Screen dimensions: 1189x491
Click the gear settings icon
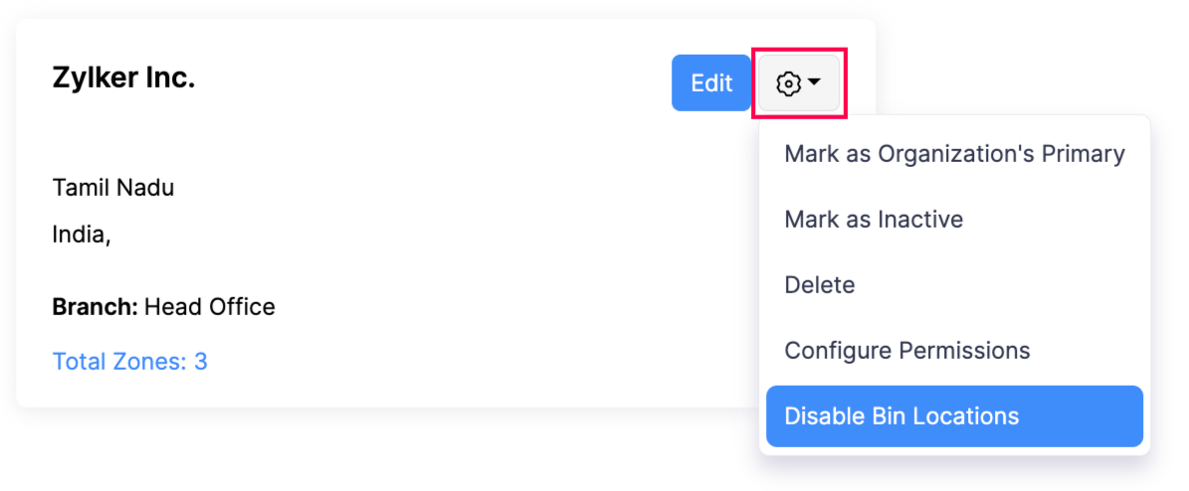pos(788,83)
